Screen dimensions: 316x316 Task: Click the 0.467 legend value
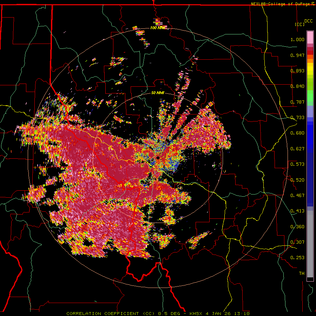click(x=297, y=195)
